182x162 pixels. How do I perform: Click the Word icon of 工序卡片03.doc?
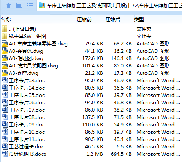[x=5, y=80]
